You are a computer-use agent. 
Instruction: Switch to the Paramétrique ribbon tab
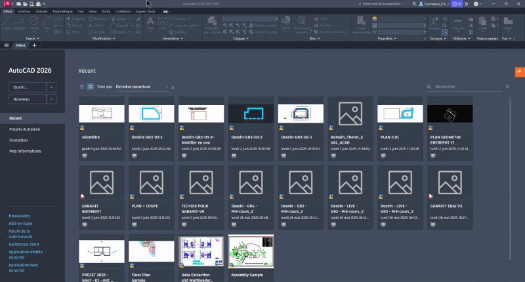click(x=62, y=11)
